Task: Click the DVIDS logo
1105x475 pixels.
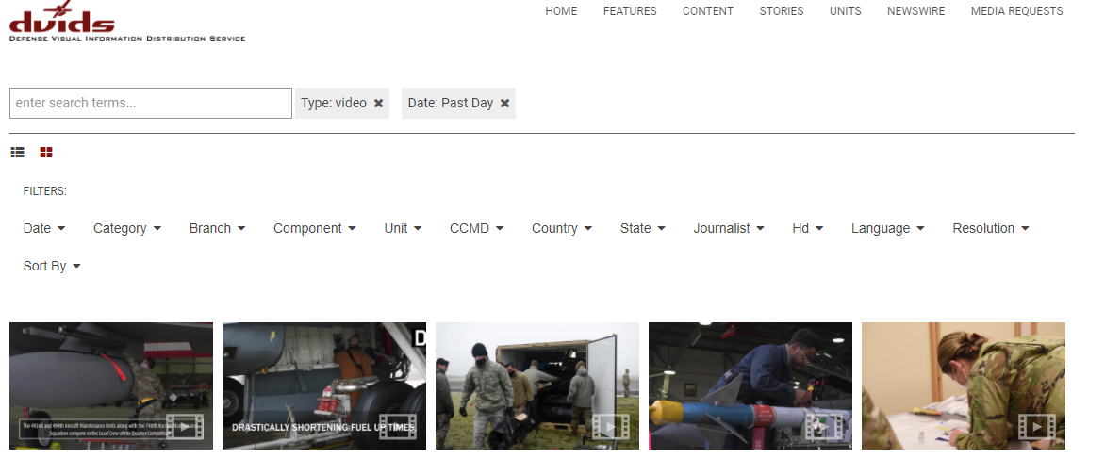Action: (x=64, y=21)
